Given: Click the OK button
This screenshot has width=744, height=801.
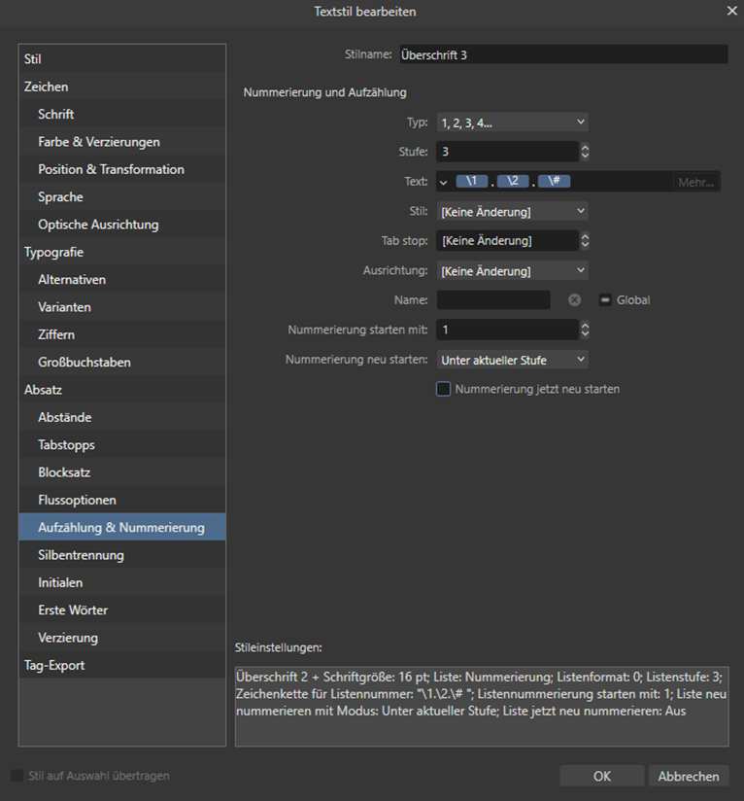Looking at the screenshot, I should (601, 776).
